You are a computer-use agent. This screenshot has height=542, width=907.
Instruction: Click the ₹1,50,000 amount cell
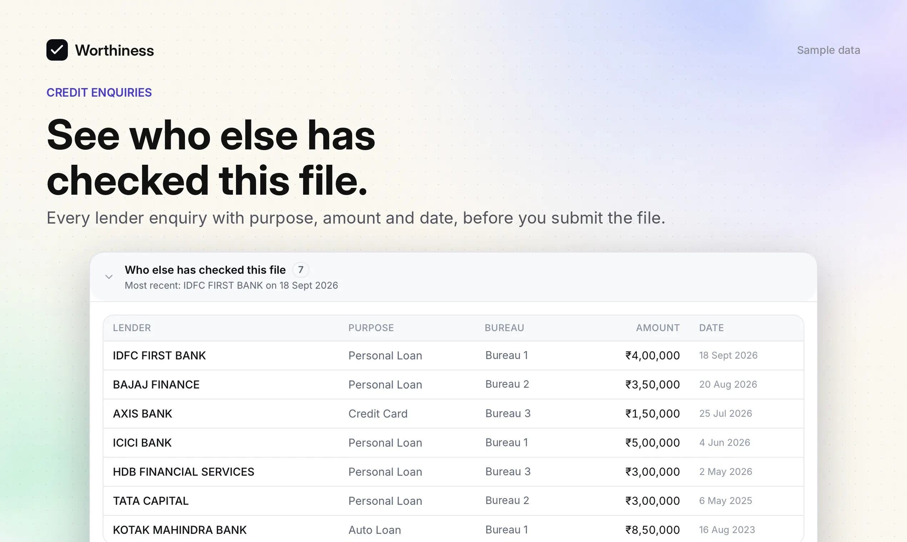652,414
